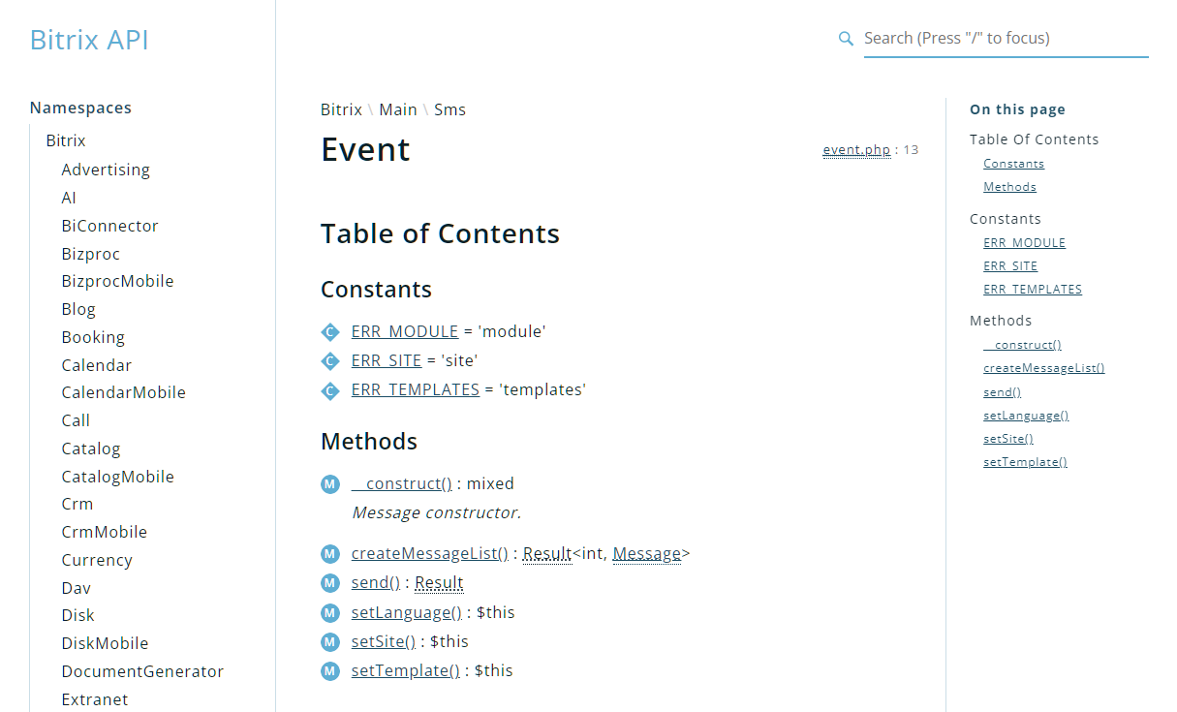Click the constant icon beside ERR_SITE
Image resolution: width=1177 pixels, height=712 pixels.
click(329, 361)
